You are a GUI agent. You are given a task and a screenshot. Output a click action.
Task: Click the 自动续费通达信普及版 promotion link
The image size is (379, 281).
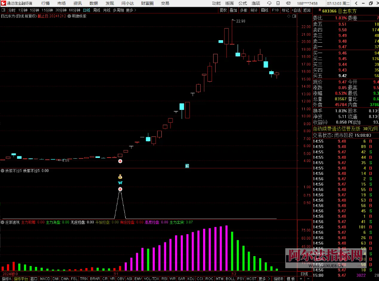336,129
